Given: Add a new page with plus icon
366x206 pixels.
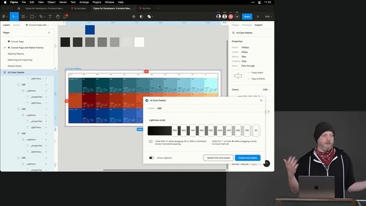Looking at the screenshot, I should coord(49,33).
